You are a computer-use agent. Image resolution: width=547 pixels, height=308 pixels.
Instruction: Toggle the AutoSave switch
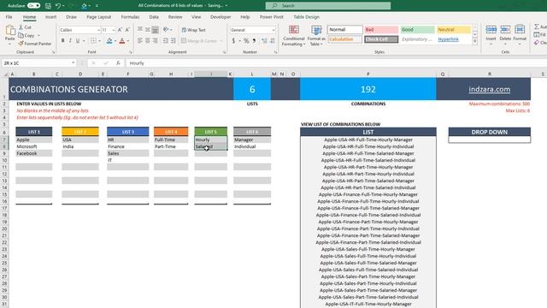click(34, 6)
